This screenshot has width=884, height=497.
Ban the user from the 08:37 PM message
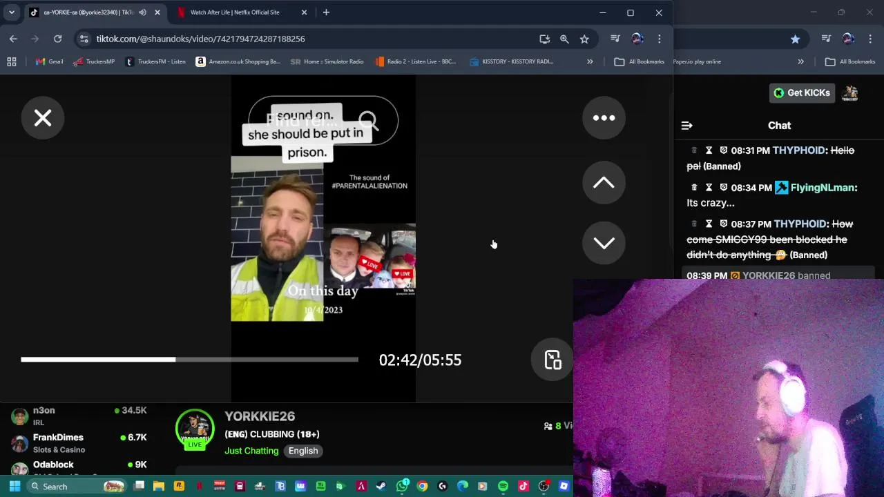[x=723, y=224]
